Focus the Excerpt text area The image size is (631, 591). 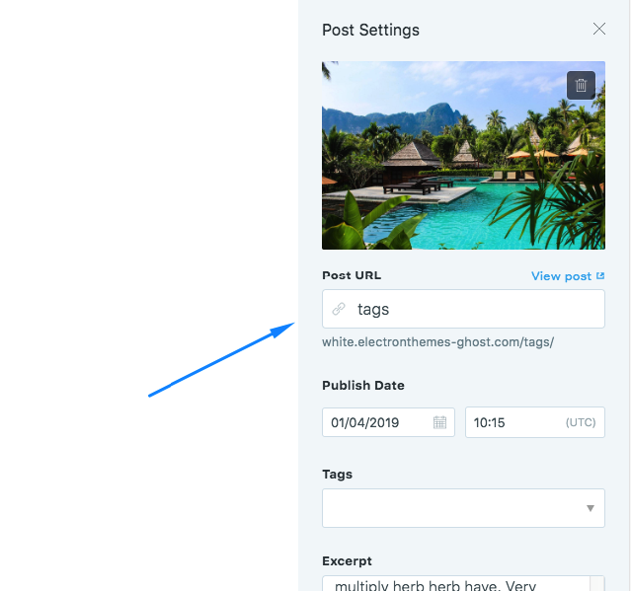463,583
